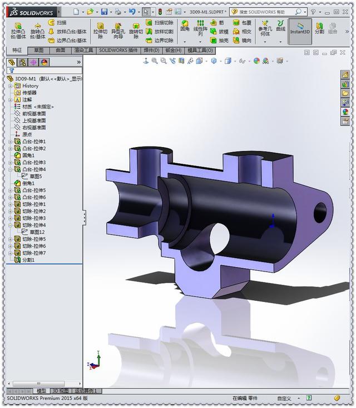Open the 异型孔向导 hole wizard
356x408 pixels.
118,31
